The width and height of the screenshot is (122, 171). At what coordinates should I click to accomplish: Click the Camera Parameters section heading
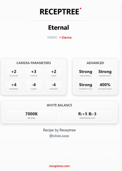point(34,63)
